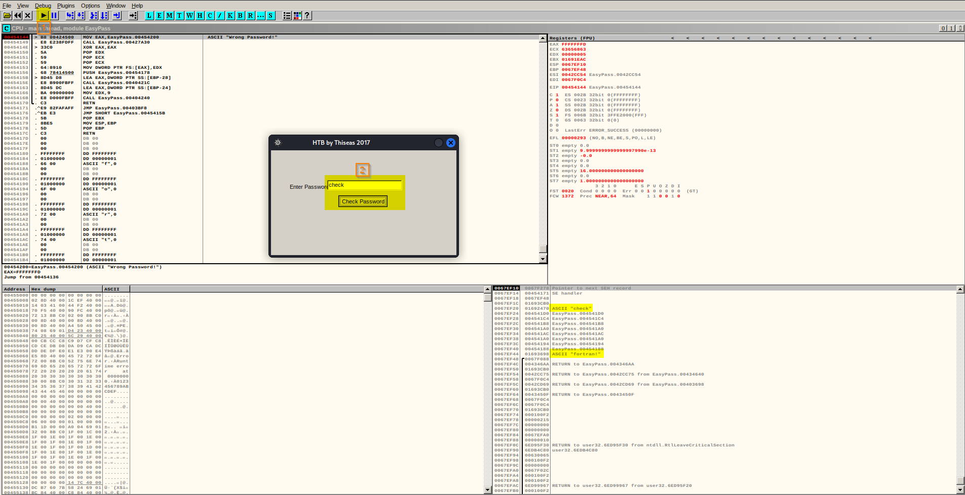Viewport: 965px width, 495px height.
Task: Click the stack entry ASCII "fortran!"
Action: 576,354
